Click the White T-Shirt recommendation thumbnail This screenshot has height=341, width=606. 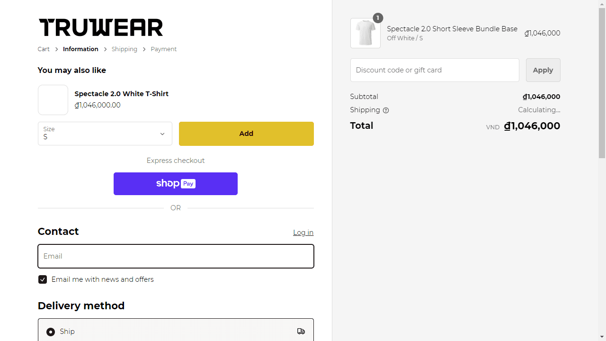pos(53,100)
